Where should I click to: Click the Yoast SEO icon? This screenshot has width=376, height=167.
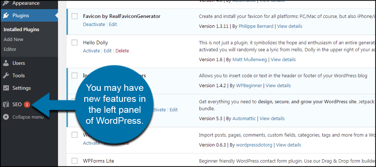6,104
